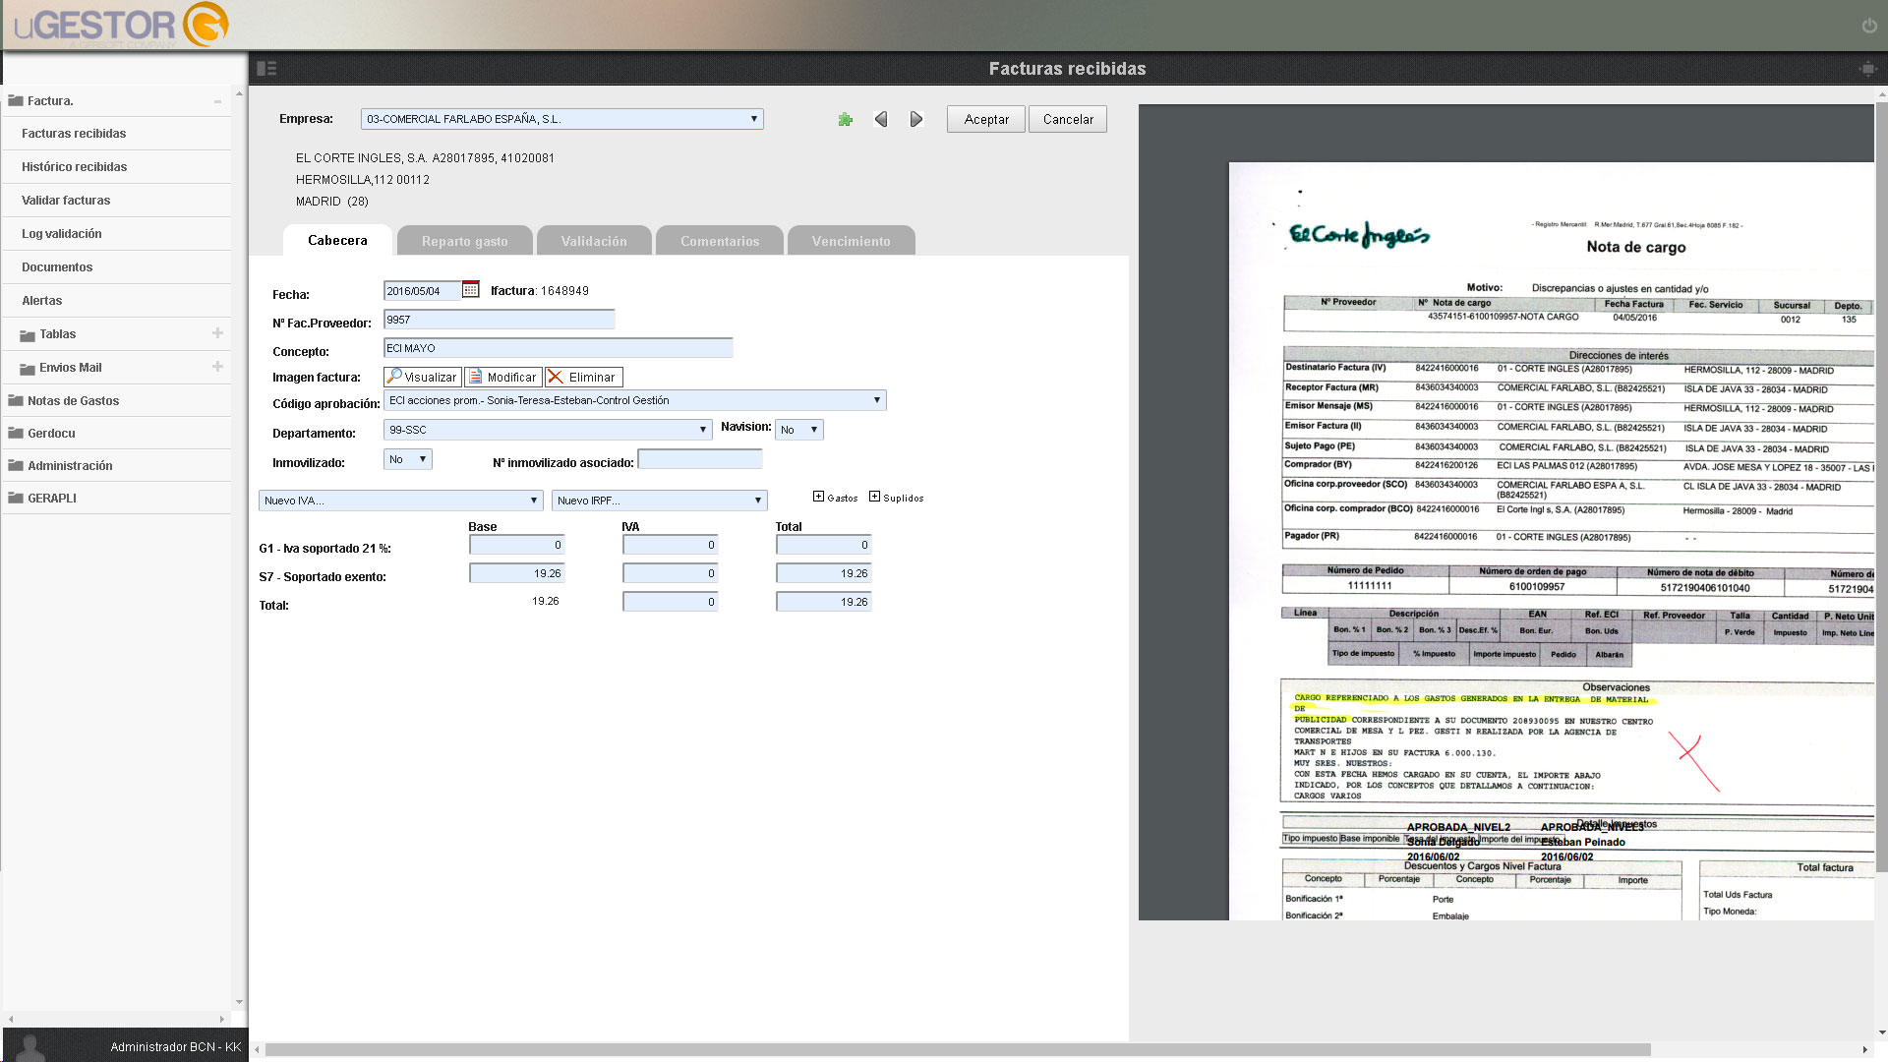Image resolution: width=1888 pixels, height=1062 pixels.
Task: Click the GERAPLI folder icon
Action: [16, 498]
